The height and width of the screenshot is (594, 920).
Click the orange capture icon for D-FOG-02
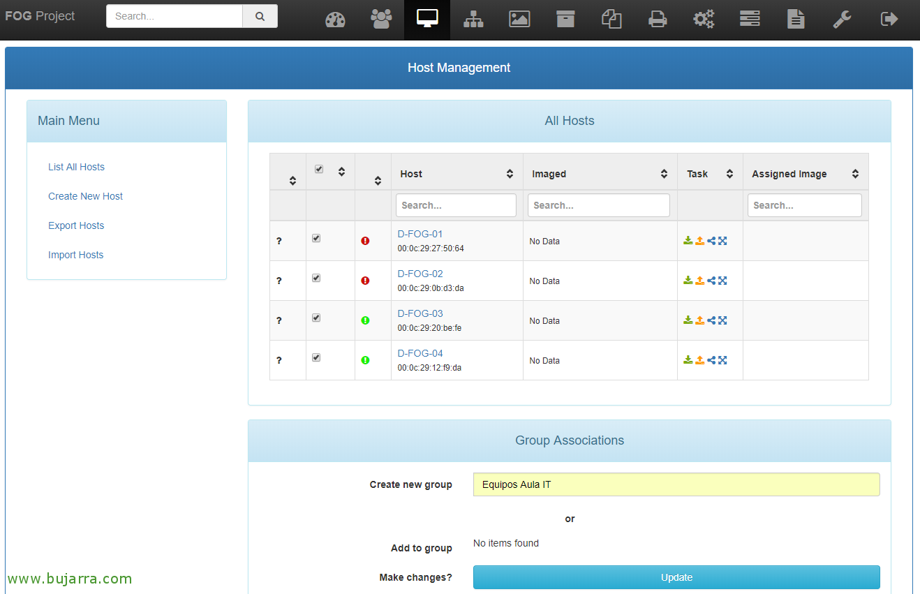tap(699, 281)
